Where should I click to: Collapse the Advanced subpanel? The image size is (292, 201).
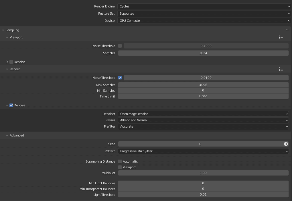7,135
